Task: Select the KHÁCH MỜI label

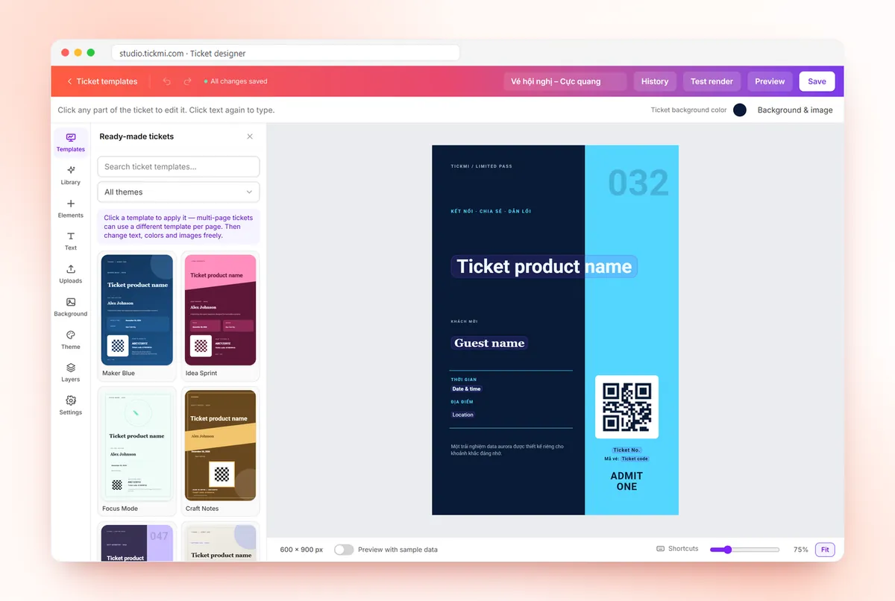Action: (464, 321)
